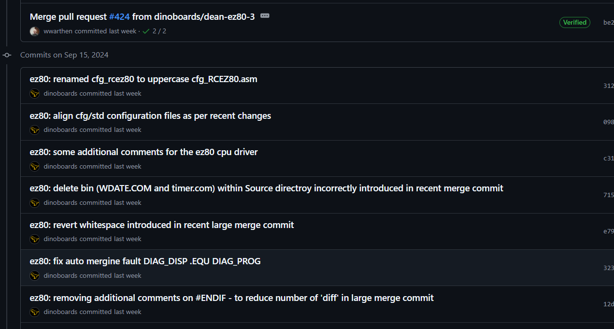Open commit about ez80 cpu driver comments

coord(144,152)
